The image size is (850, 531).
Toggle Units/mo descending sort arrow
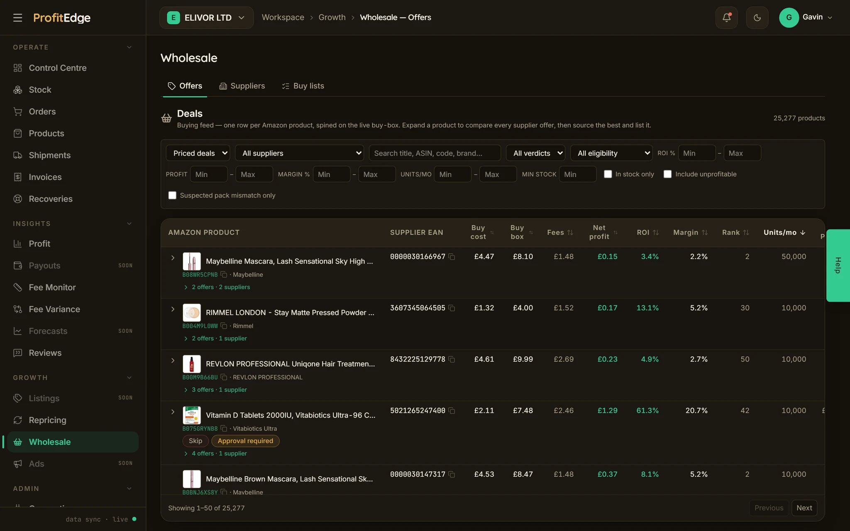[803, 232]
